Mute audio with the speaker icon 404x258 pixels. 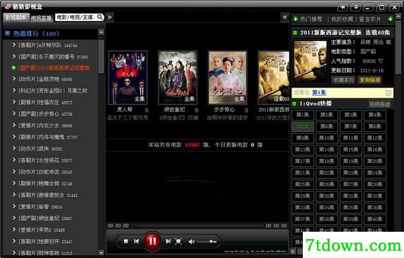pos(192,242)
